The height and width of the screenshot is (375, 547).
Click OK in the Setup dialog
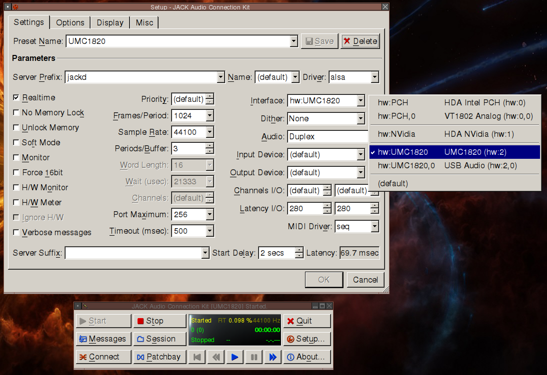[x=323, y=280]
